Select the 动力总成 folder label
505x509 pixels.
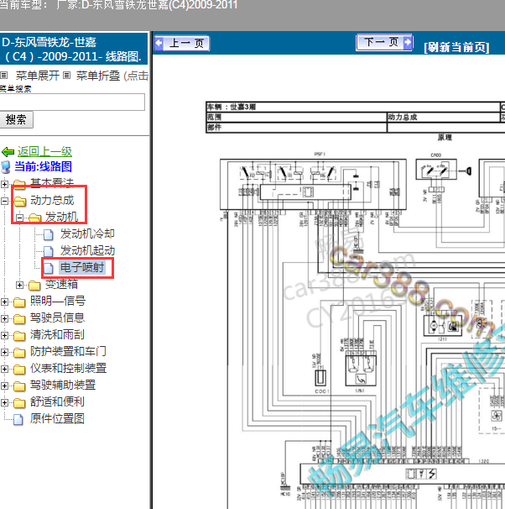coord(52,200)
